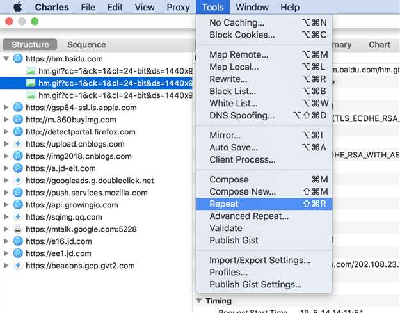Open Profiles from Tools menu
This screenshot has height=313, width=400.
pyautogui.click(x=264, y=273)
